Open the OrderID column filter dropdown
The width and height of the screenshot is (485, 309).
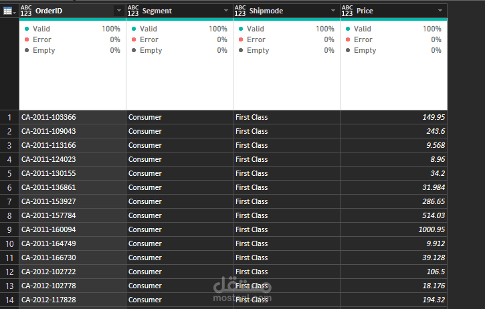click(118, 11)
